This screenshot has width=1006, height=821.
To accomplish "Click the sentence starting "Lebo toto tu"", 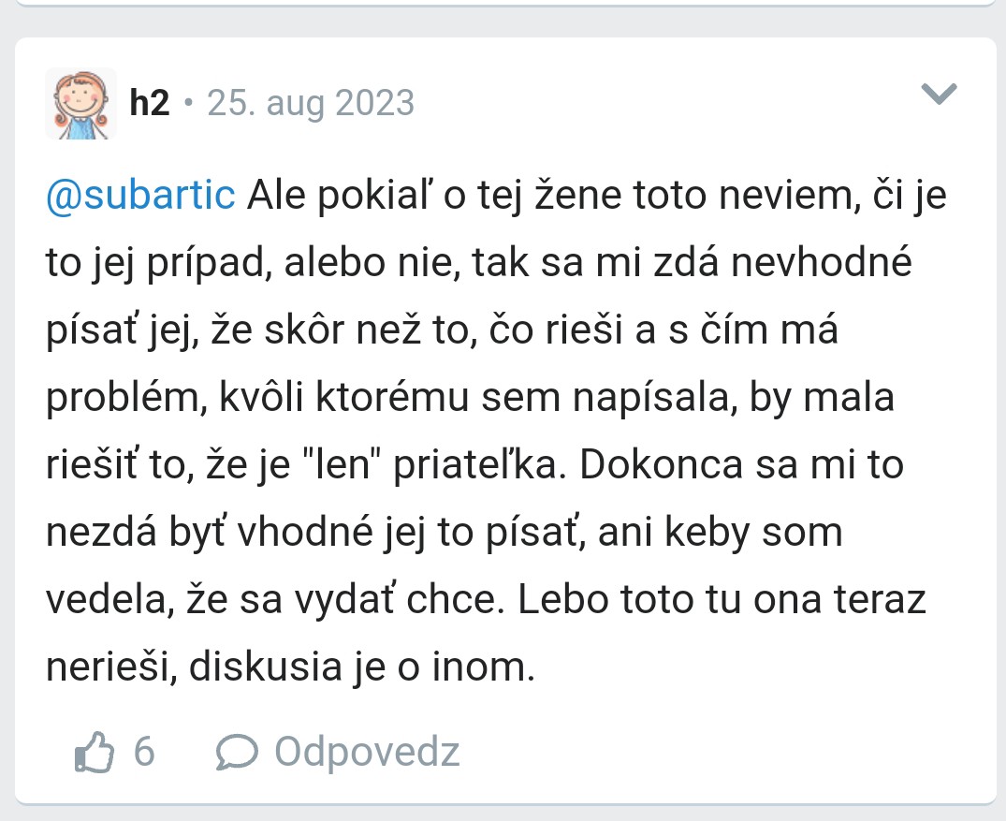I will point(721,600).
